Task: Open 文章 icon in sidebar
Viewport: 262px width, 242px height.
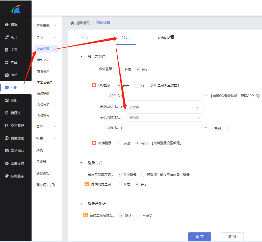Action: (7, 50)
